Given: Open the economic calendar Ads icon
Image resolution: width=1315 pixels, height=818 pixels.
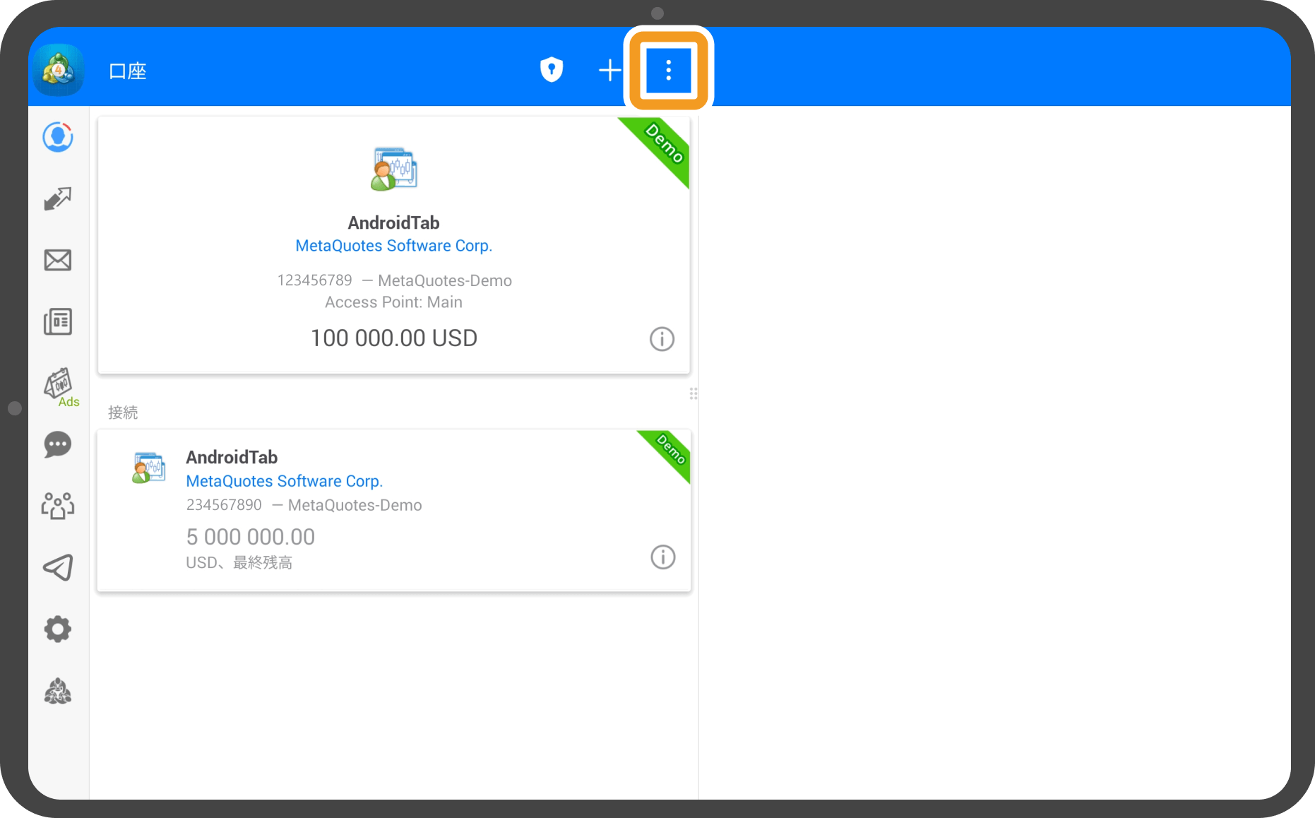Looking at the screenshot, I should [59, 385].
